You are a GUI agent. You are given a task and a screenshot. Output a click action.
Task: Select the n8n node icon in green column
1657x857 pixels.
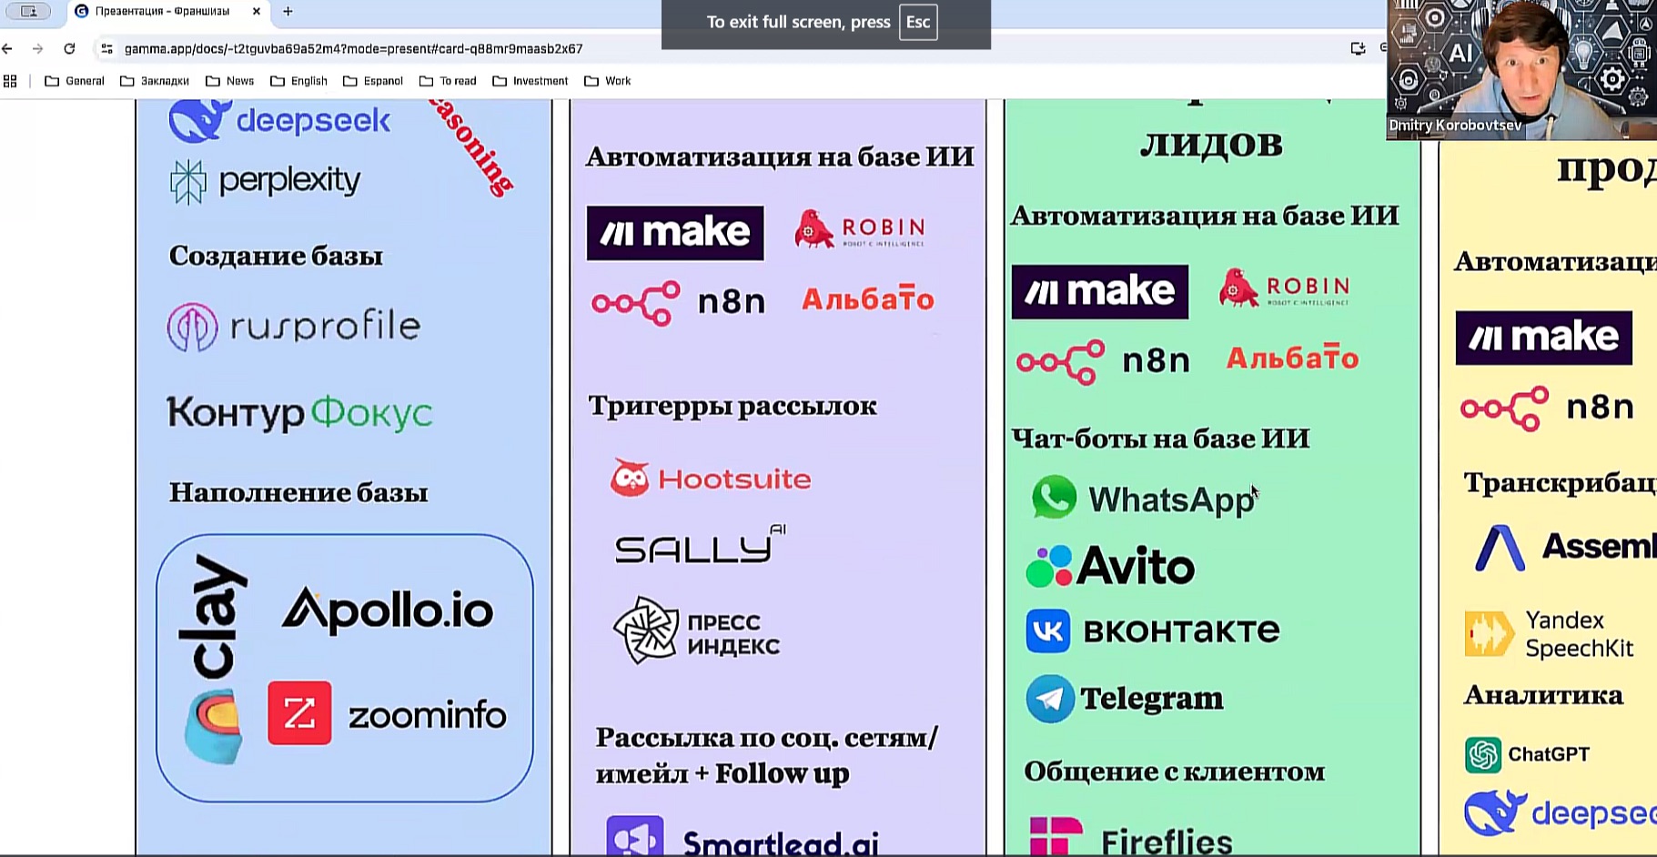pos(1060,362)
